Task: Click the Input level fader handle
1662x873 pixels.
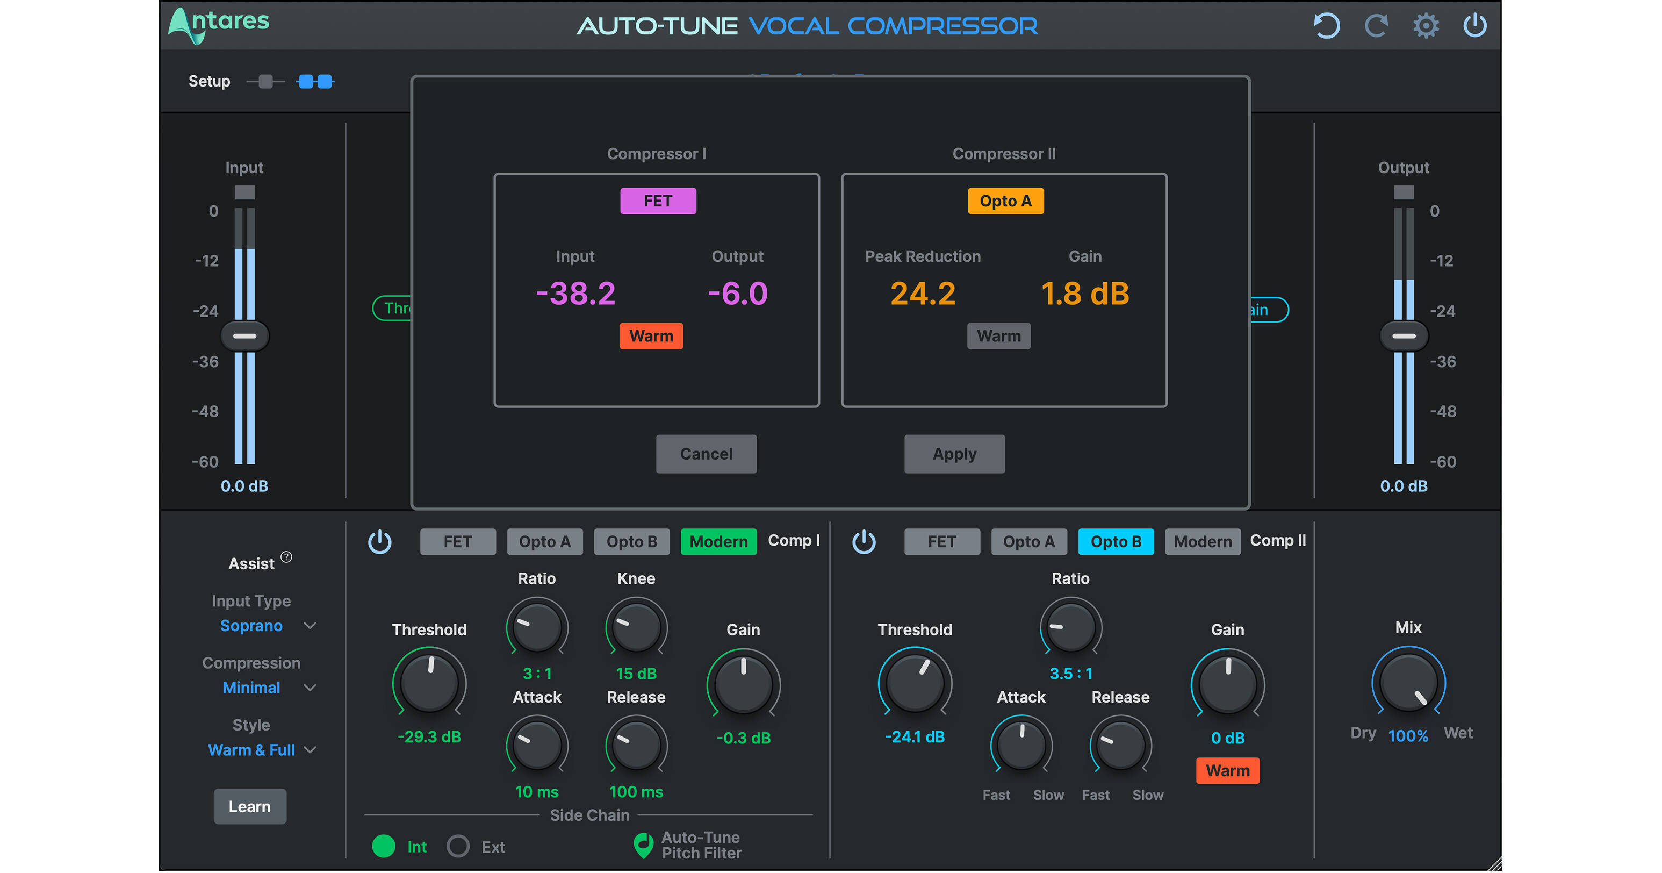Action: point(244,335)
